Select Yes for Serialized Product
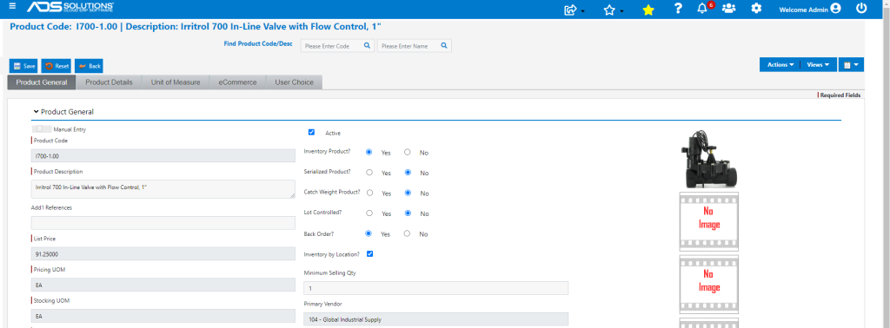The image size is (890, 328). (369, 172)
